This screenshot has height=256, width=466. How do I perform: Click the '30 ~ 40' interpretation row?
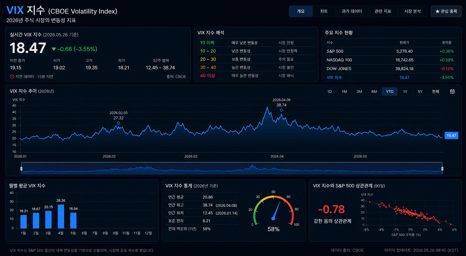pos(256,67)
